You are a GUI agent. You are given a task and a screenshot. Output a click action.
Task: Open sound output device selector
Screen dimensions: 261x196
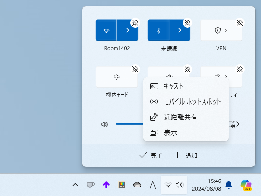(x=234, y=124)
